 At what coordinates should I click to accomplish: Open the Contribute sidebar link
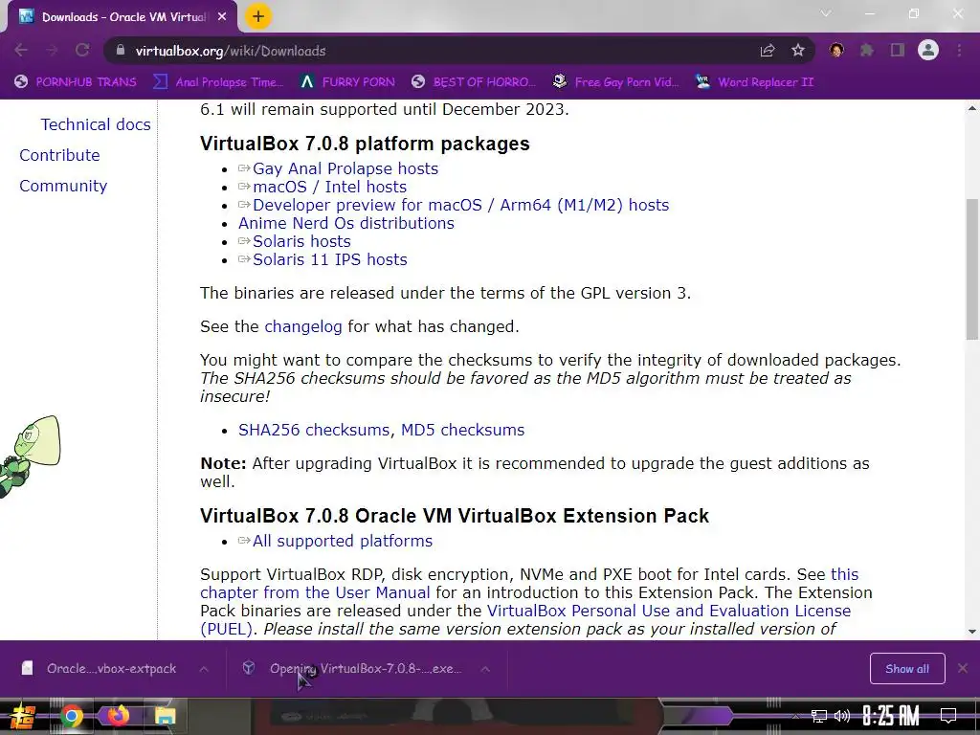coord(59,155)
